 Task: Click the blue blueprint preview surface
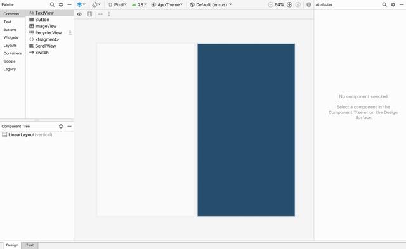246,130
